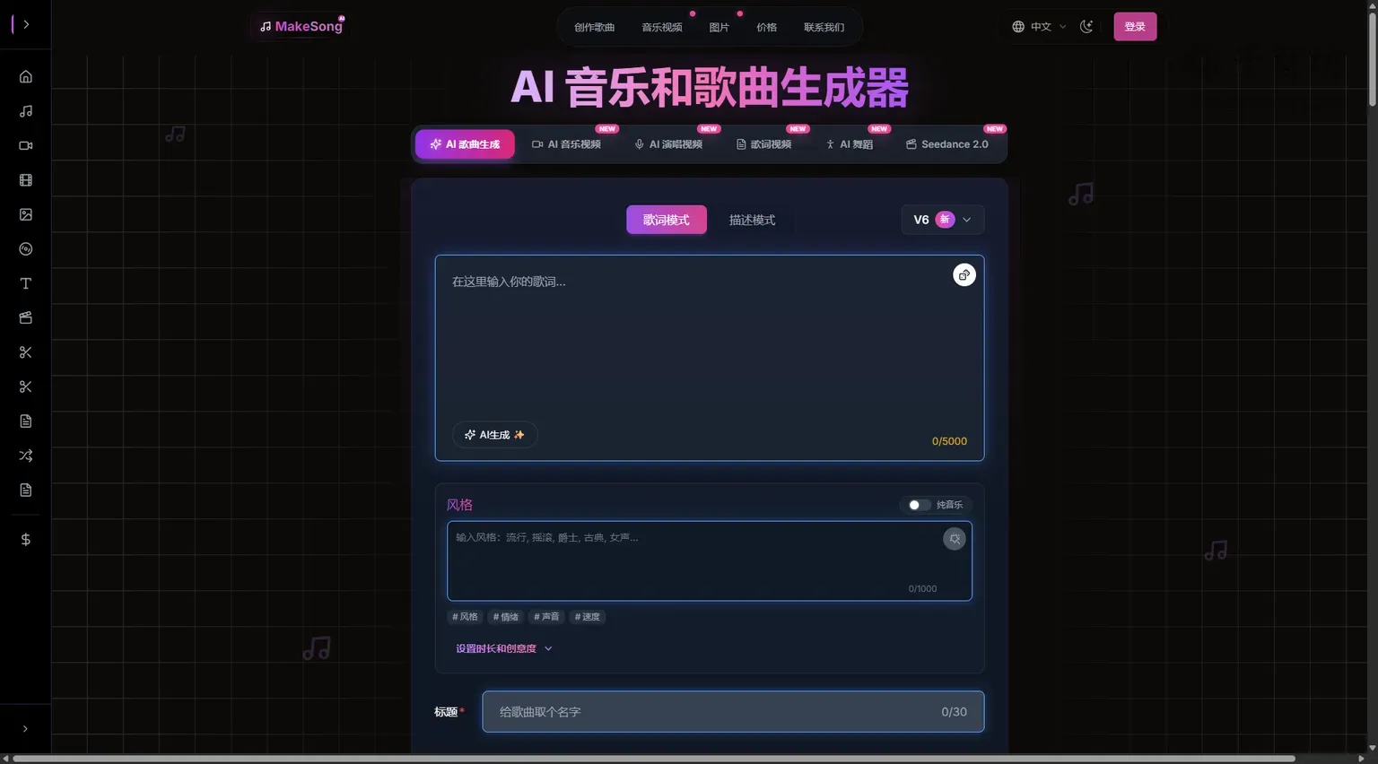Open the AI 演唱视频 tab
This screenshot has height=764, width=1378.
click(668, 144)
